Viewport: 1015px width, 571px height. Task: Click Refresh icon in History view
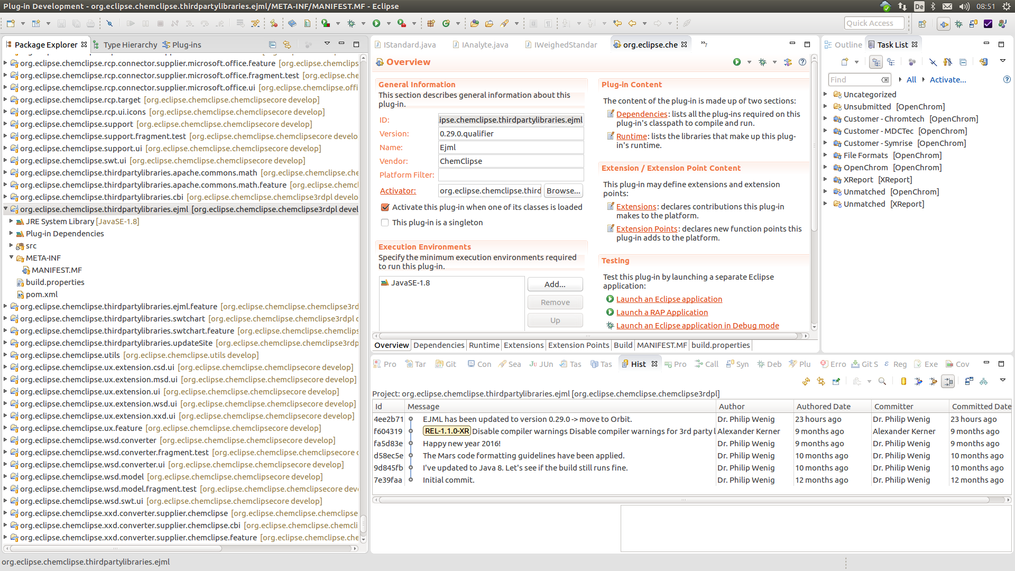click(x=806, y=381)
